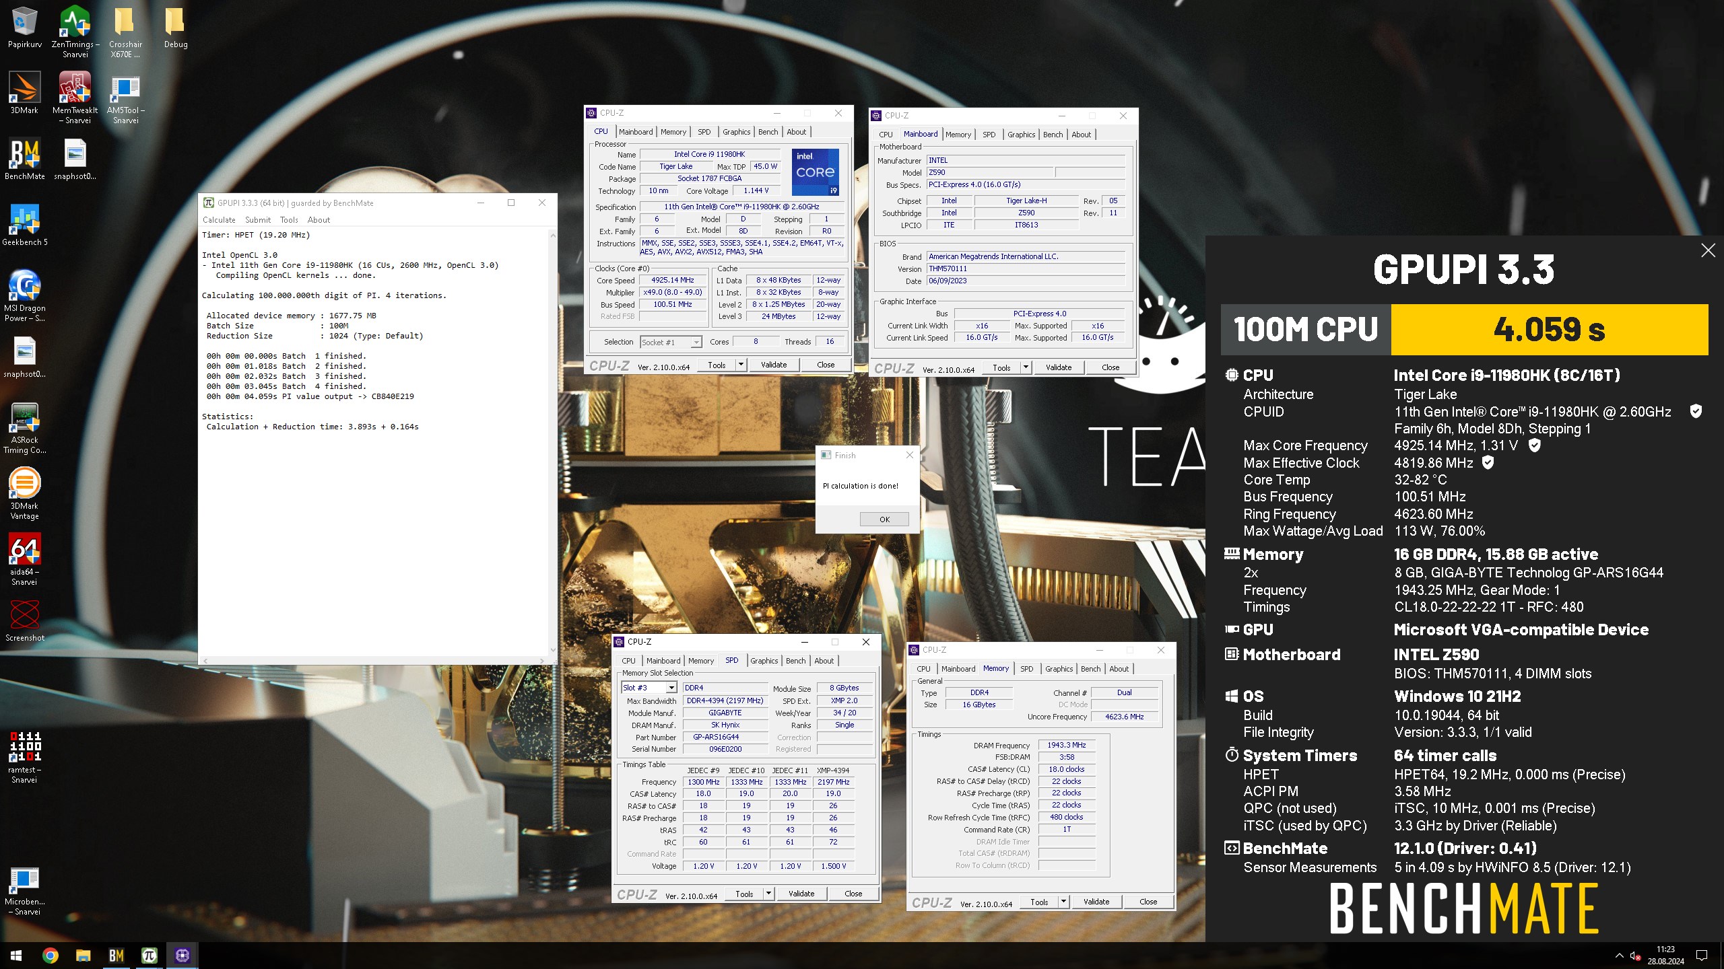The height and width of the screenshot is (969, 1724).
Task: Open the Papirkurv recycle bin icon
Action: [x=24, y=27]
